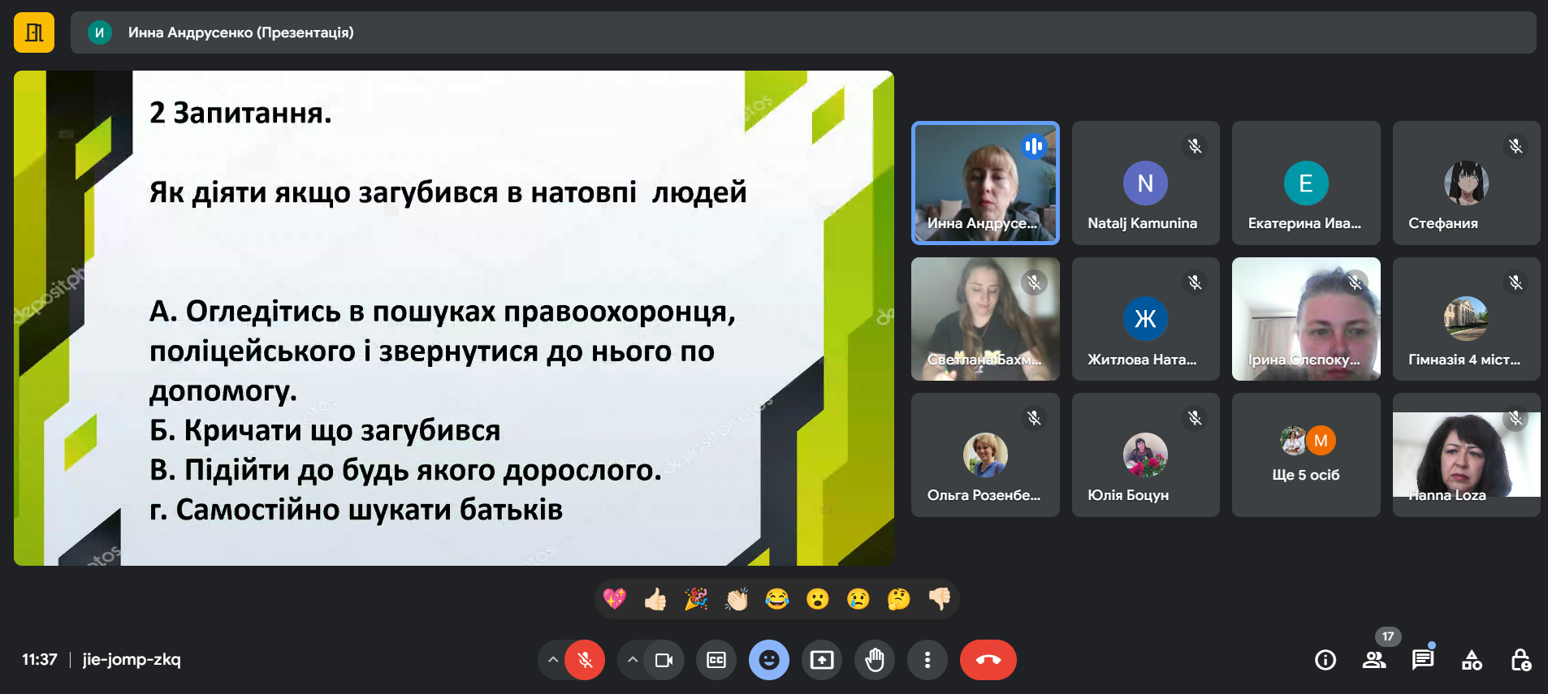Unmute the microphone
Image resolution: width=1548 pixels, height=694 pixels.
tap(585, 660)
